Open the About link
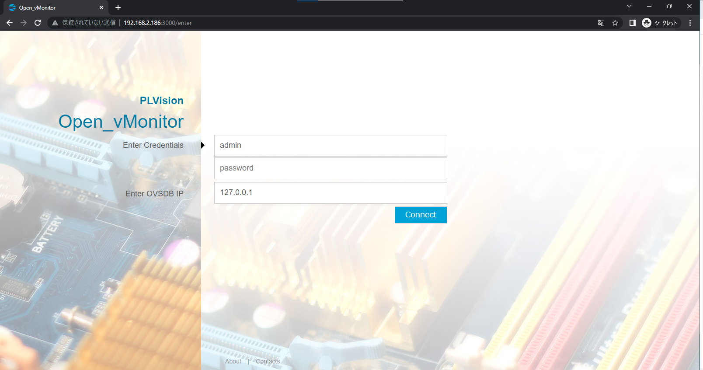Screen dimensions: 703x370 [x=233, y=361]
